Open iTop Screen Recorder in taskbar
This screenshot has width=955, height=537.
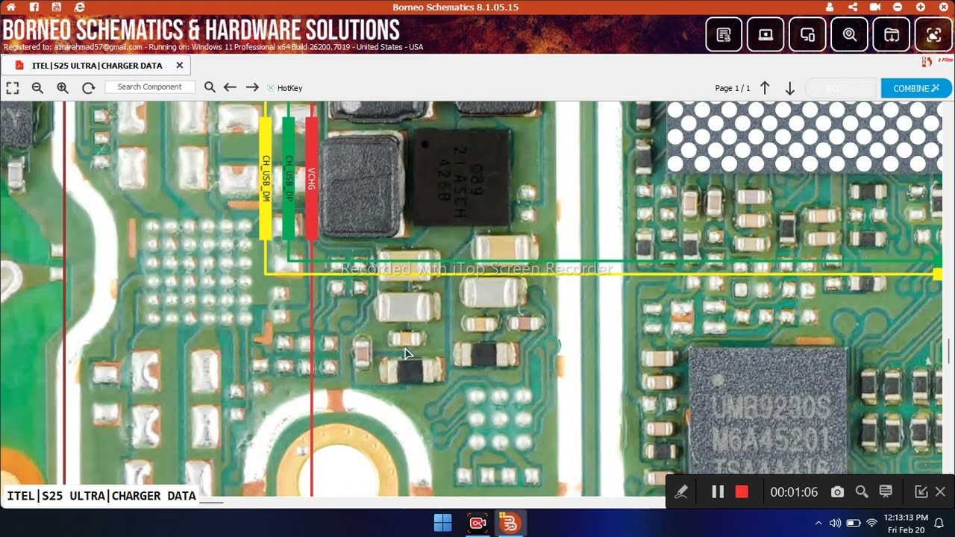[477, 523]
